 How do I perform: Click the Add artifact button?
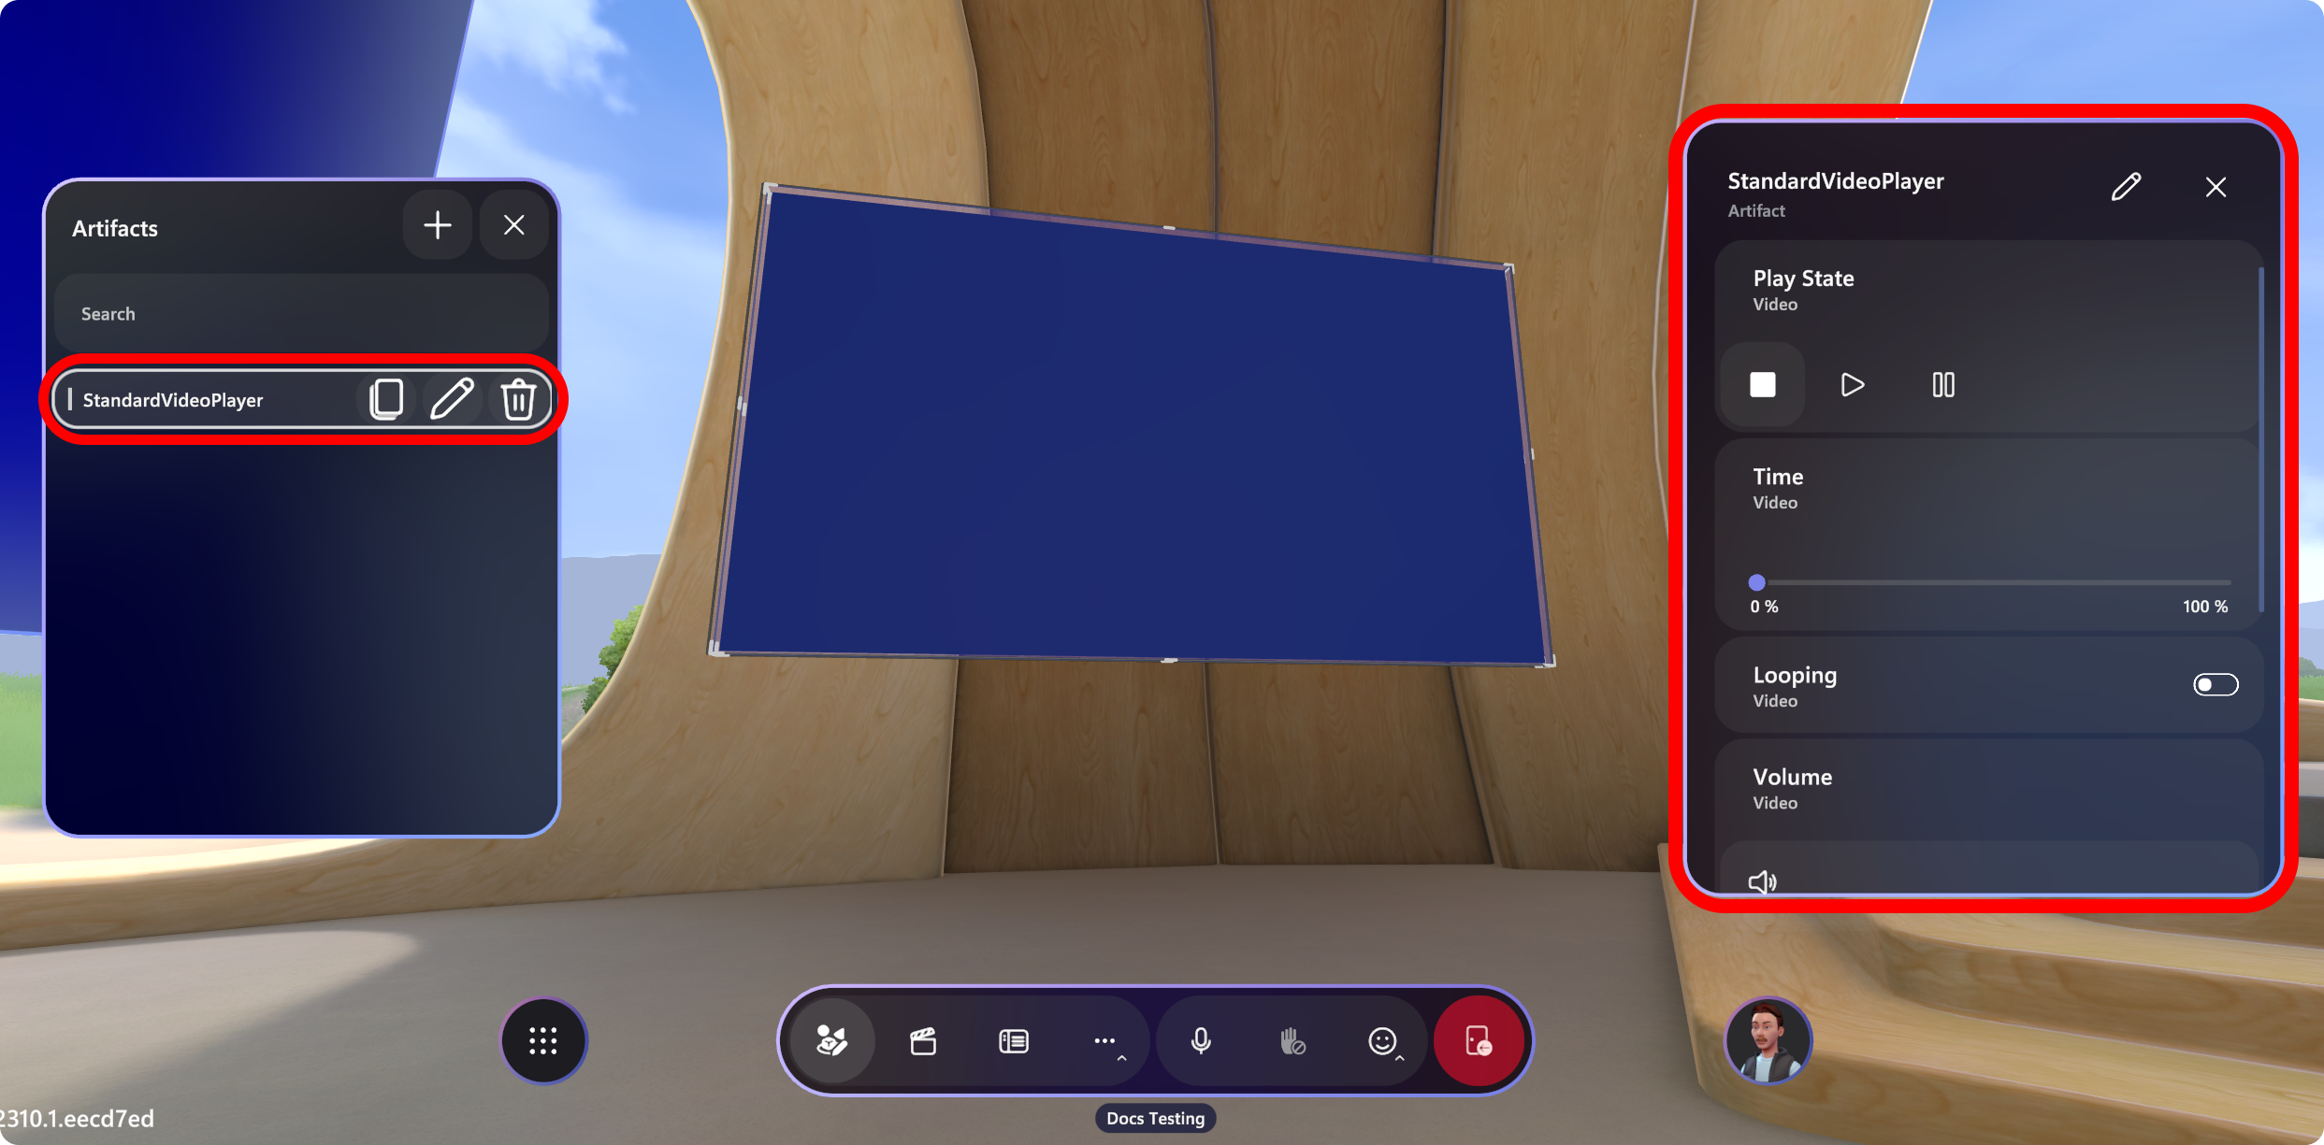438,225
